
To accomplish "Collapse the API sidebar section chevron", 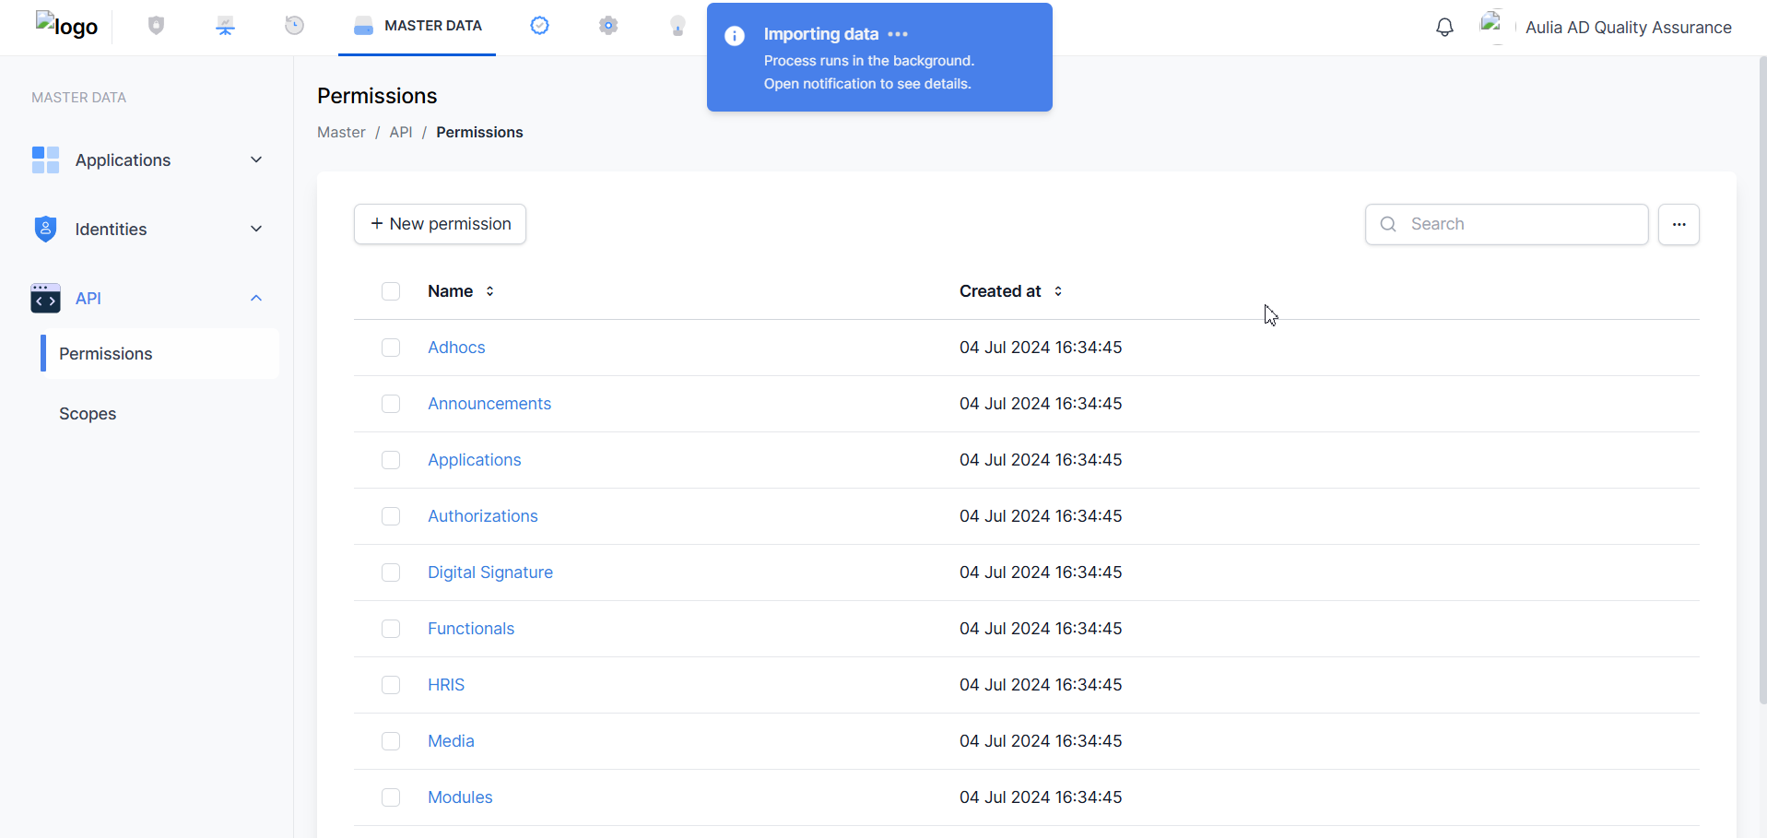I will tap(256, 298).
